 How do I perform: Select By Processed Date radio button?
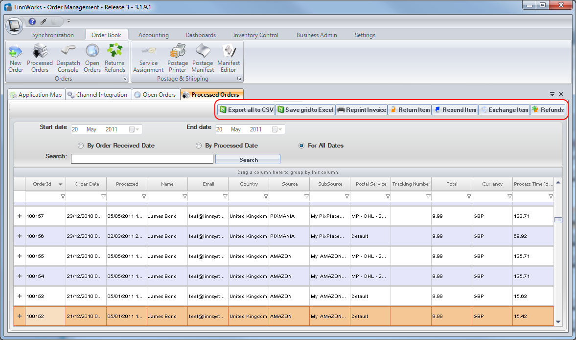pos(199,146)
